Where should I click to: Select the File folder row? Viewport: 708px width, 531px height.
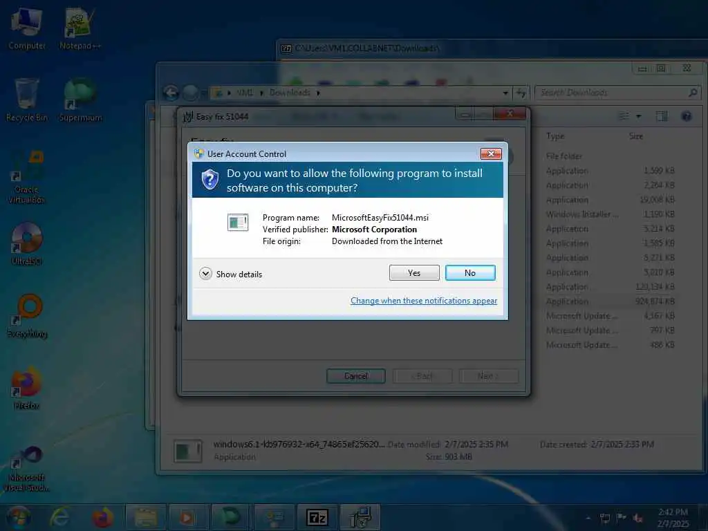611,156
